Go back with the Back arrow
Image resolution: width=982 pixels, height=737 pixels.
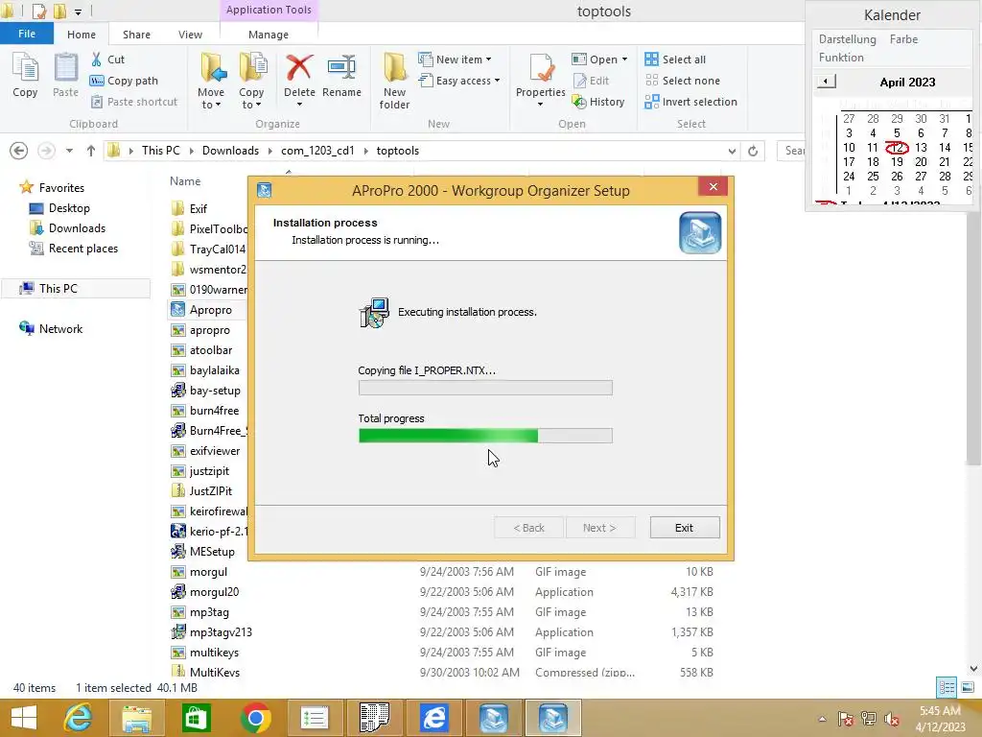19,151
